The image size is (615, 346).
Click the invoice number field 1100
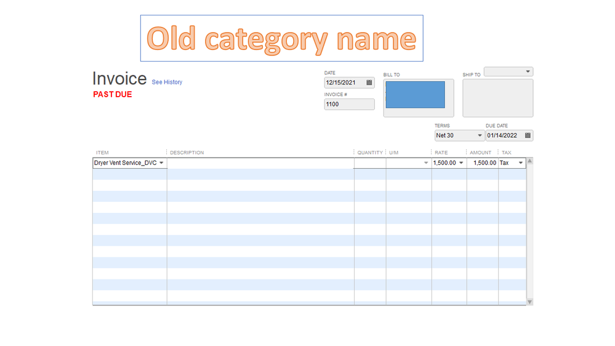pos(350,104)
